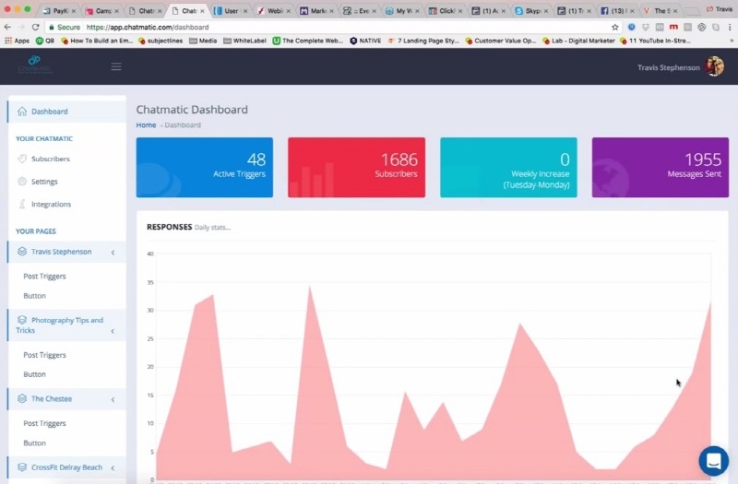
Task: Switch to the PayK browser tab
Action: pyautogui.click(x=59, y=10)
